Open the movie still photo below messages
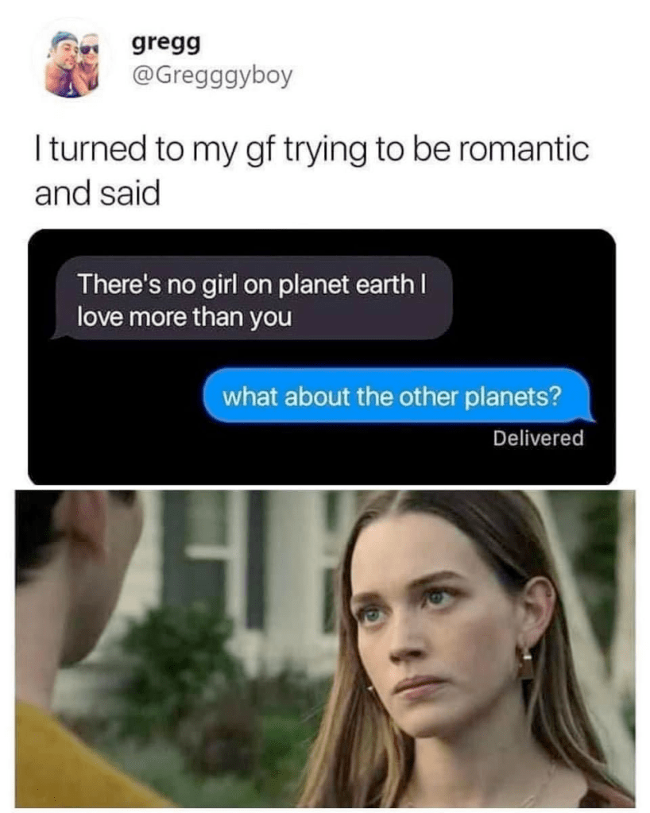Viewport: 650px width, 813px height. pyautogui.click(x=325, y=648)
